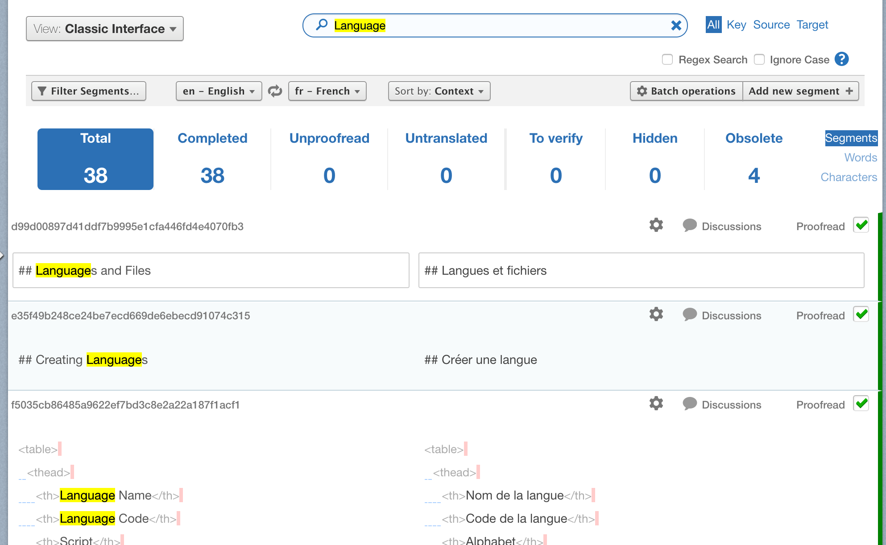The height and width of the screenshot is (545, 886).
Task: Uncheck Proofread for Languages and Files segment
Action: [x=861, y=225]
